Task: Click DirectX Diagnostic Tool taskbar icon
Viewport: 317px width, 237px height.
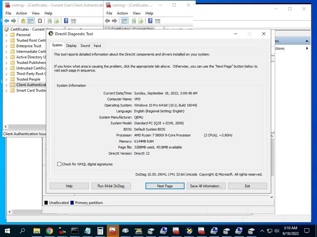Action: [189, 231]
